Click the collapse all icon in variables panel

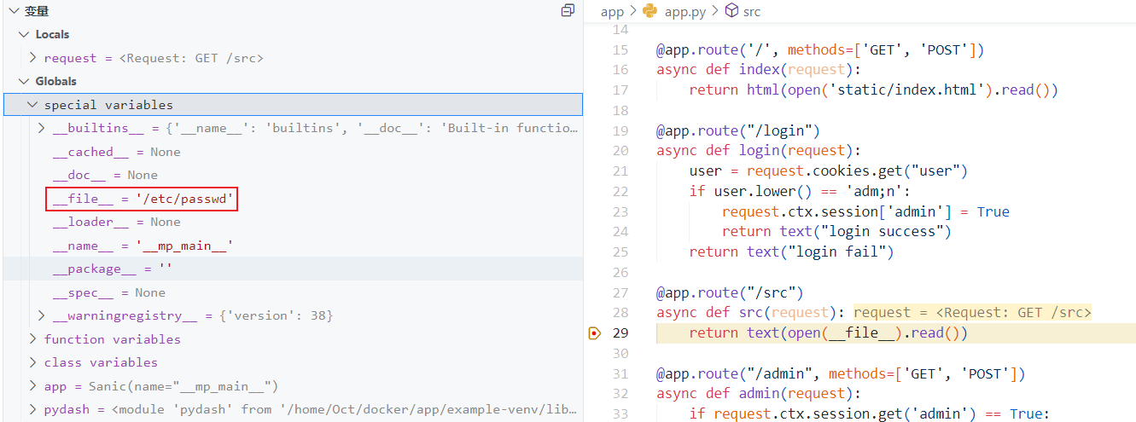568,11
